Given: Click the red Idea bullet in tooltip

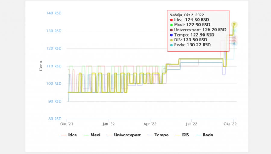Looking at the screenshot, I should tap(171, 20).
